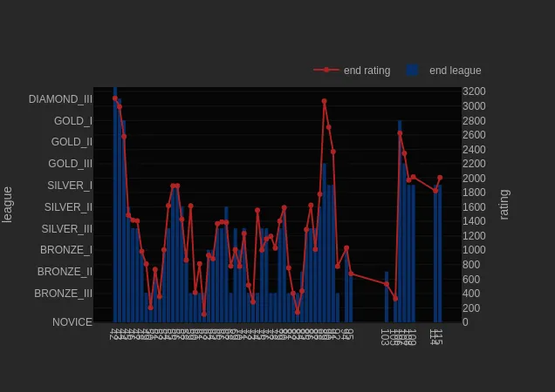Click the 0 rating tick label
Viewport: 555px width, 392px height.
[x=465, y=322]
